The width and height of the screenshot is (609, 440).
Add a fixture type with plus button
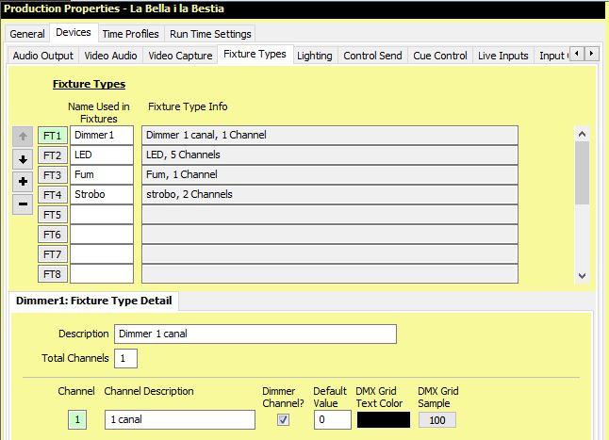[x=23, y=181]
